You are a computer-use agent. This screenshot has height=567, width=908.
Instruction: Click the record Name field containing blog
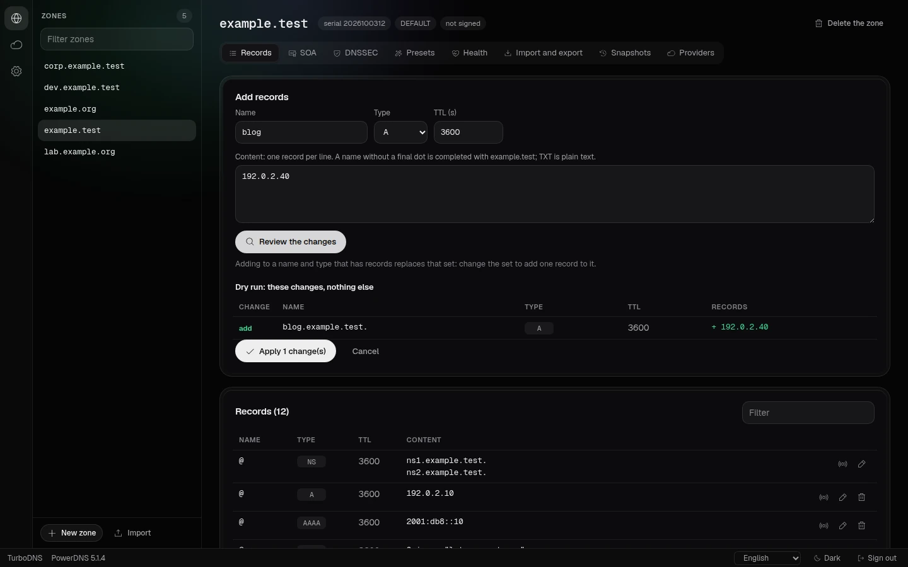point(301,132)
